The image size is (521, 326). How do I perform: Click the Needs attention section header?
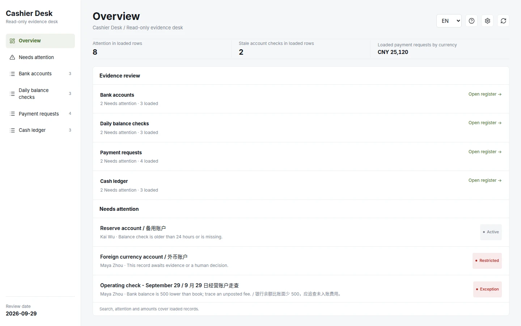pos(119,209)
